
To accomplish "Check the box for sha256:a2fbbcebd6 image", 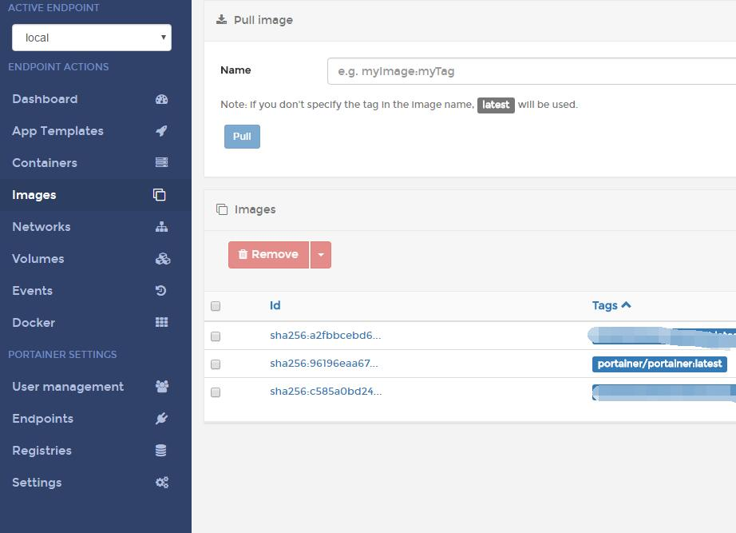I will [216, 336].
